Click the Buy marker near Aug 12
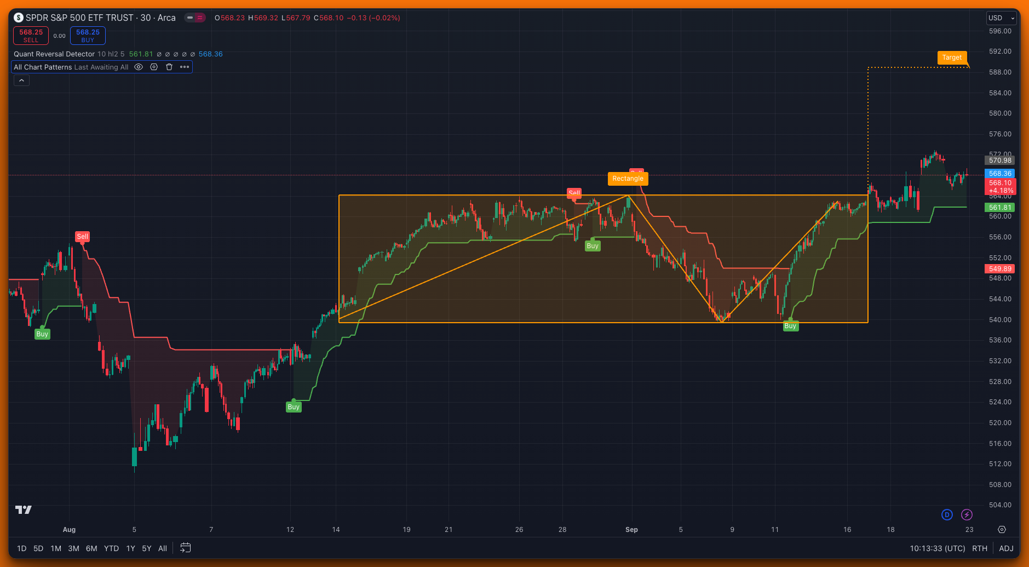The image size is (1029, 567). click(294, 407)
